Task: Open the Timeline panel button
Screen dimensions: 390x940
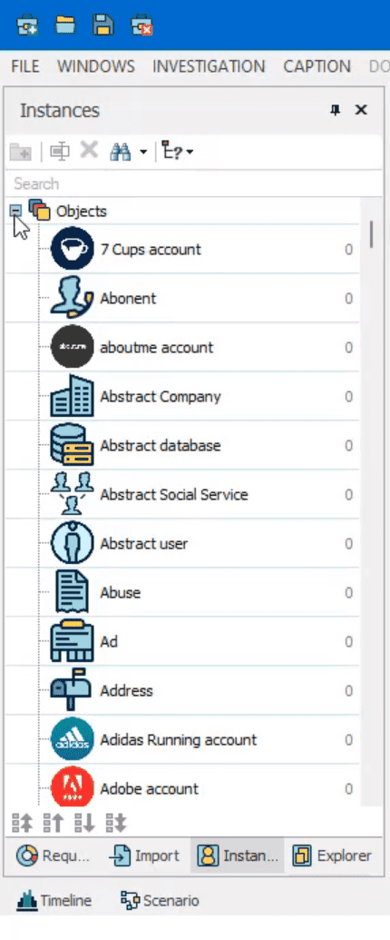Action: tap(54, 900)
